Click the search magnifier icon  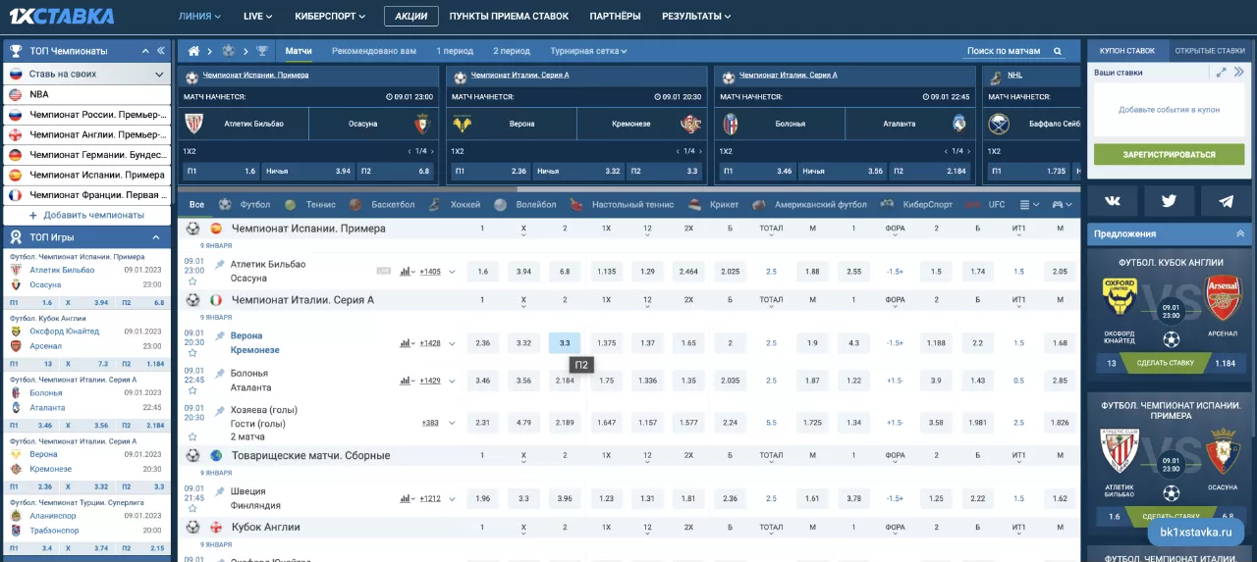[x=1058, y=51]
